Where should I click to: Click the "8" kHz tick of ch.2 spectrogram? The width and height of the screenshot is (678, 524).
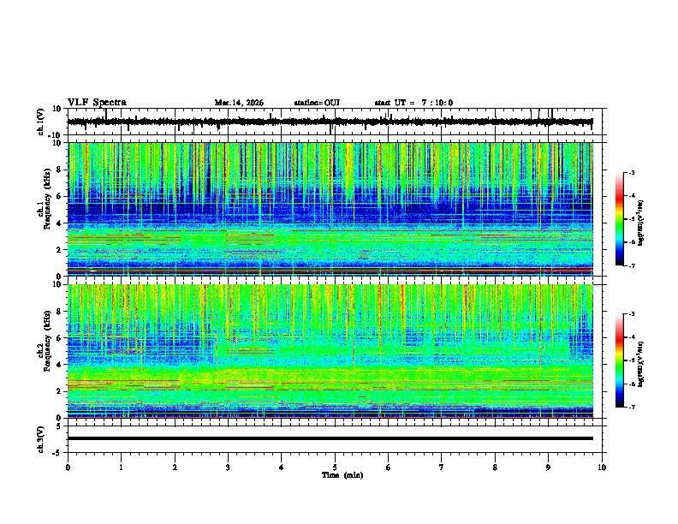coord(60,312)
